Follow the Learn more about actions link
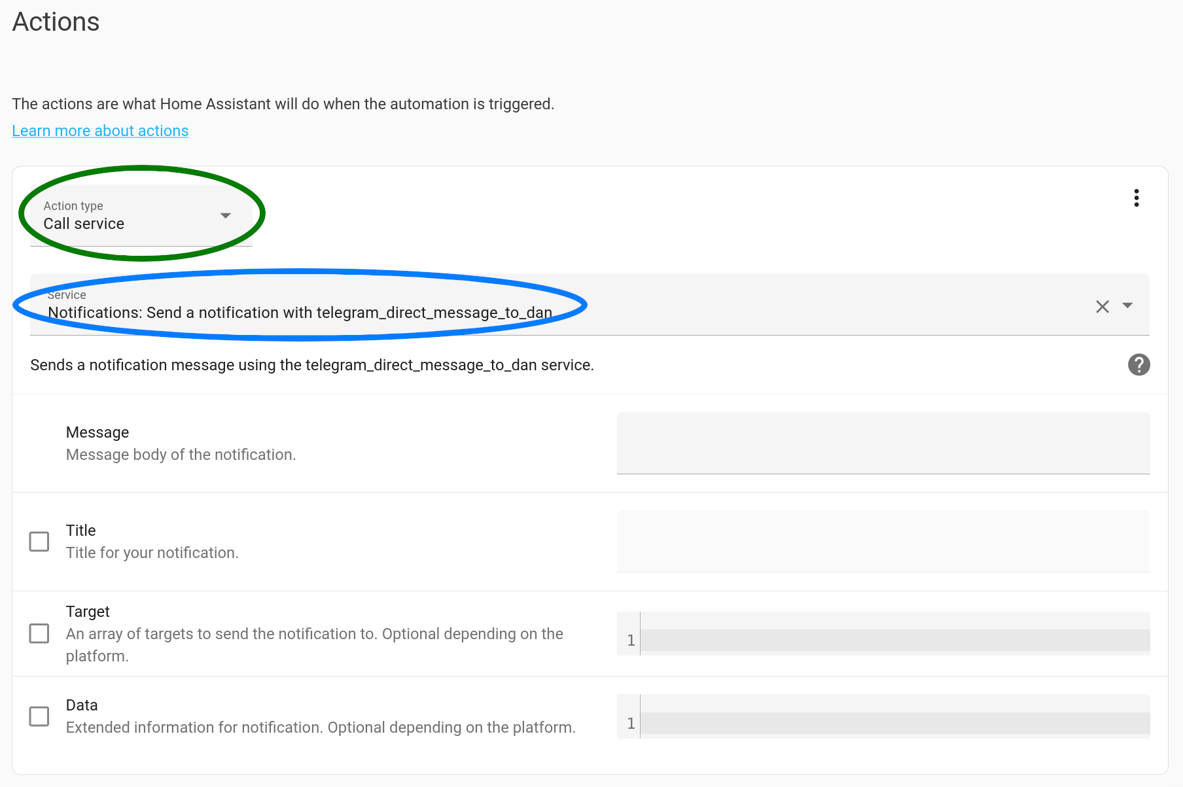 tap(100, 131)
